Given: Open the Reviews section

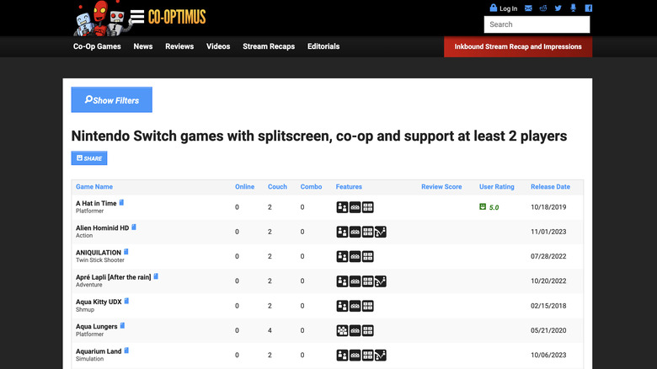Looking at the screenshot, I should (179, 46).
